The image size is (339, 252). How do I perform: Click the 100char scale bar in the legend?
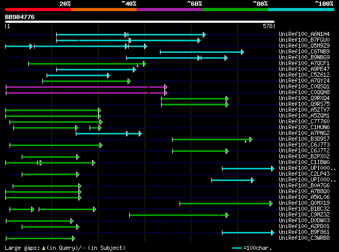(237, 248)
